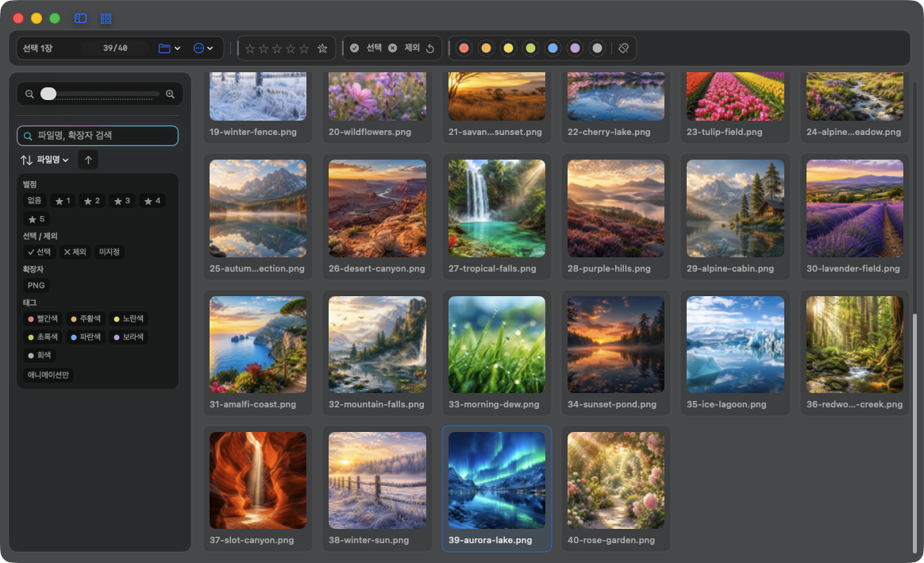The height and width of the screenshot is (563, 924).
Task: Set rating to five stars in toolbar
Action: [304, 48]
